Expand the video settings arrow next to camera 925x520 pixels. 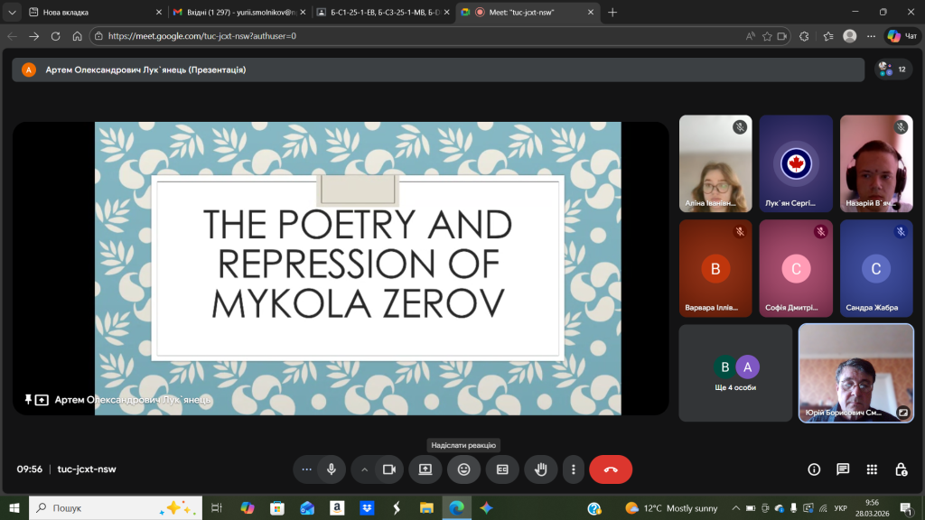(365, 469)
